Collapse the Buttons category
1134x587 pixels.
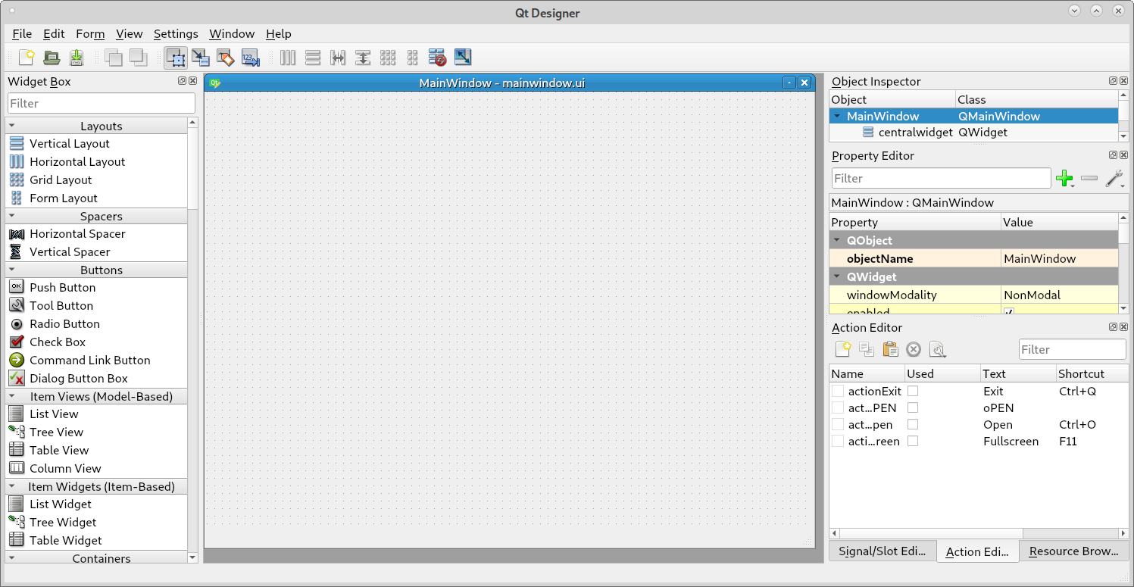coord(13,270)
